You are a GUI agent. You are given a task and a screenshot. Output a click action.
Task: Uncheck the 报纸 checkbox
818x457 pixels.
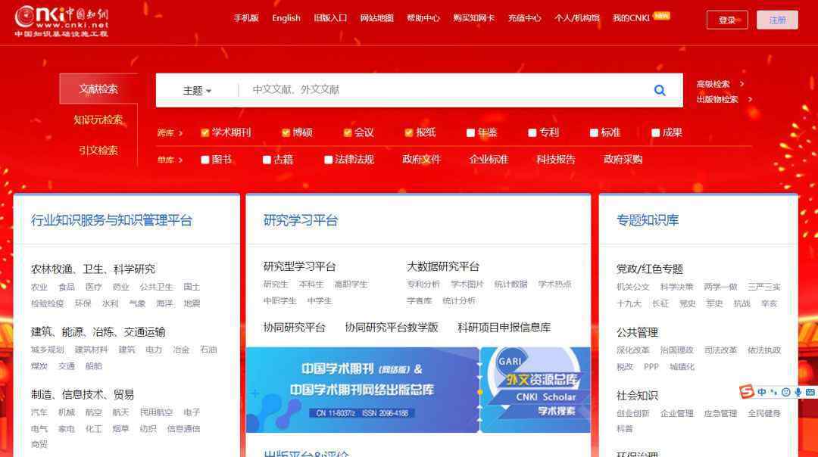click(x=409, y=133)
